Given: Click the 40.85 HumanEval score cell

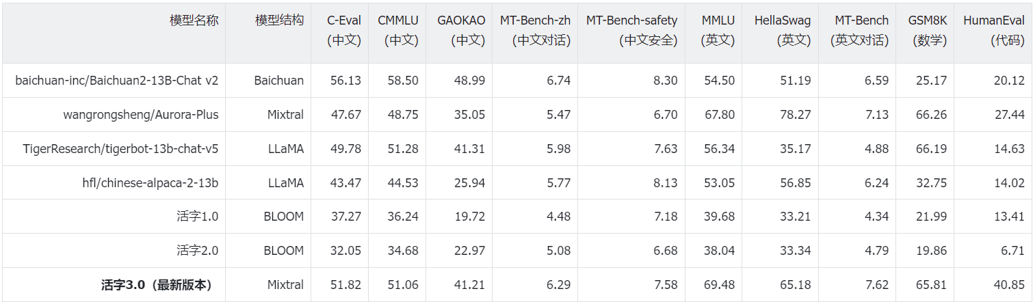Looking at the screenshot, I should (x=1009, y=285).
